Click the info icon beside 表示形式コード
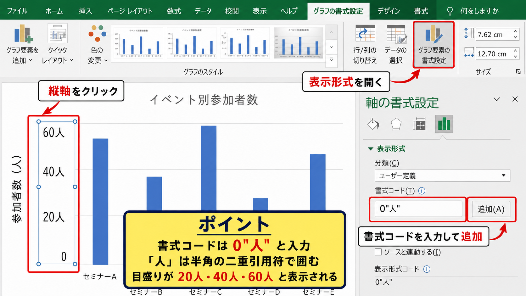 point(427,269)
